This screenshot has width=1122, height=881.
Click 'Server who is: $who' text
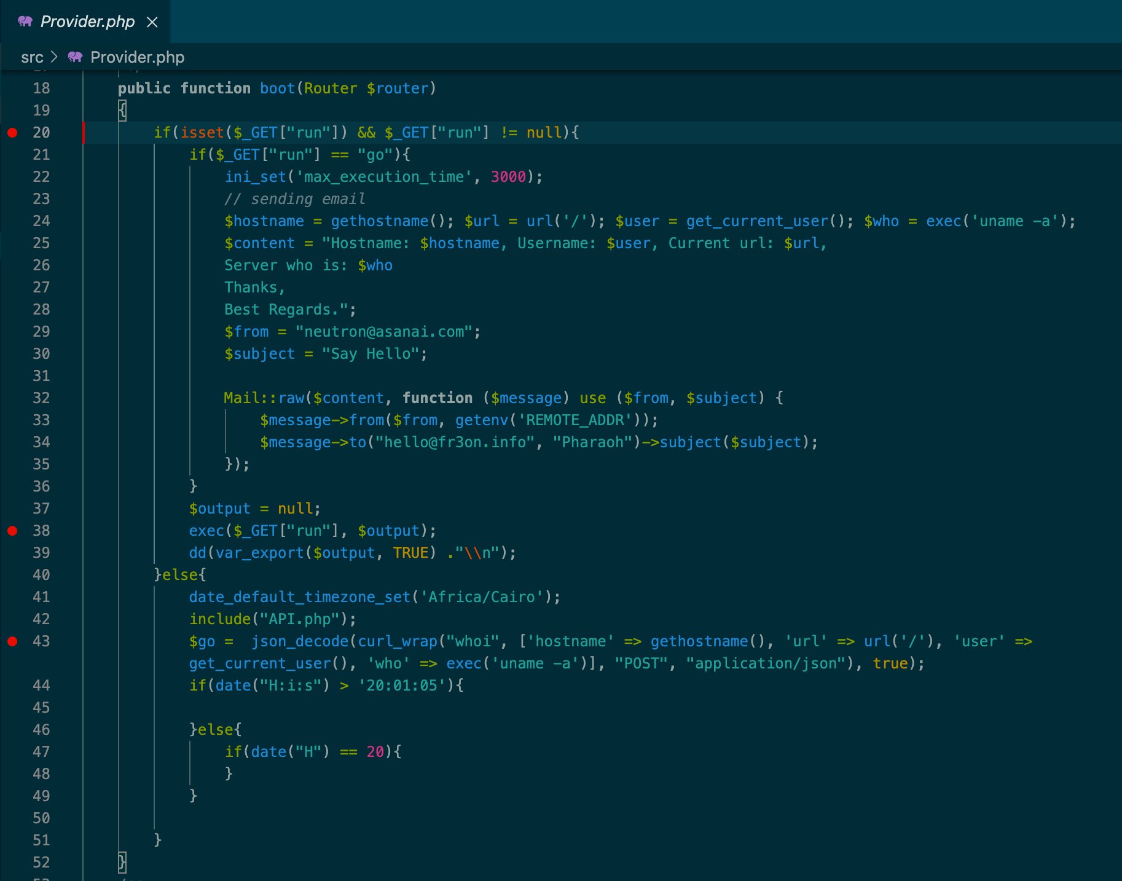click(308, 265)
